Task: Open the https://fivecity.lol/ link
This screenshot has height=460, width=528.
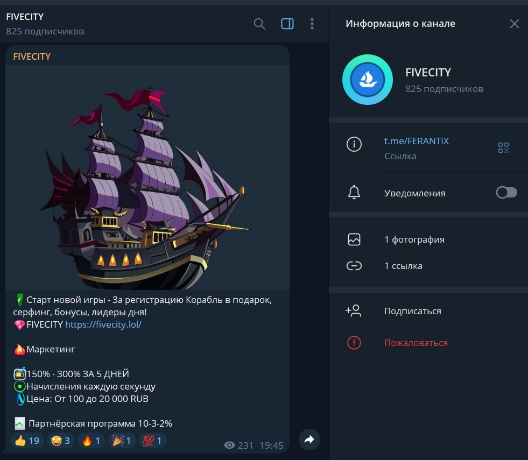Action: (x=103, y=324)
